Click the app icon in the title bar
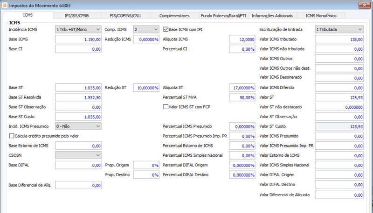Viewport: 373px width, 213px height. pyautogui.click(x=5, y=5)
